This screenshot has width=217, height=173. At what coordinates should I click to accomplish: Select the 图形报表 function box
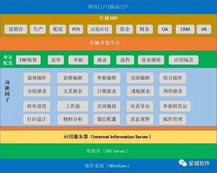click(173, 91)
